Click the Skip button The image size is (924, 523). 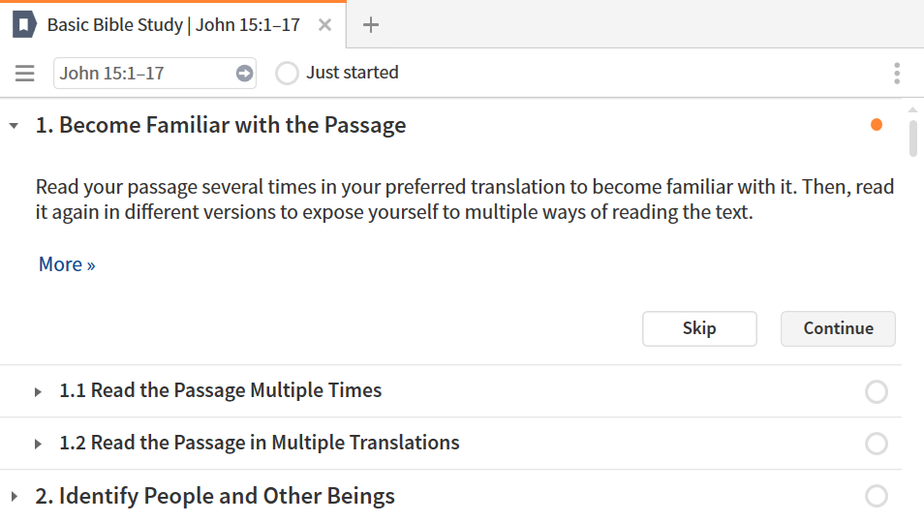(x=699, y=328)
